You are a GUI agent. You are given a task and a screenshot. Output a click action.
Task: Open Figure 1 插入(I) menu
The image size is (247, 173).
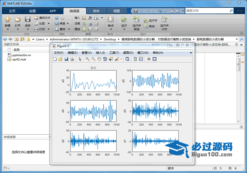100,53
